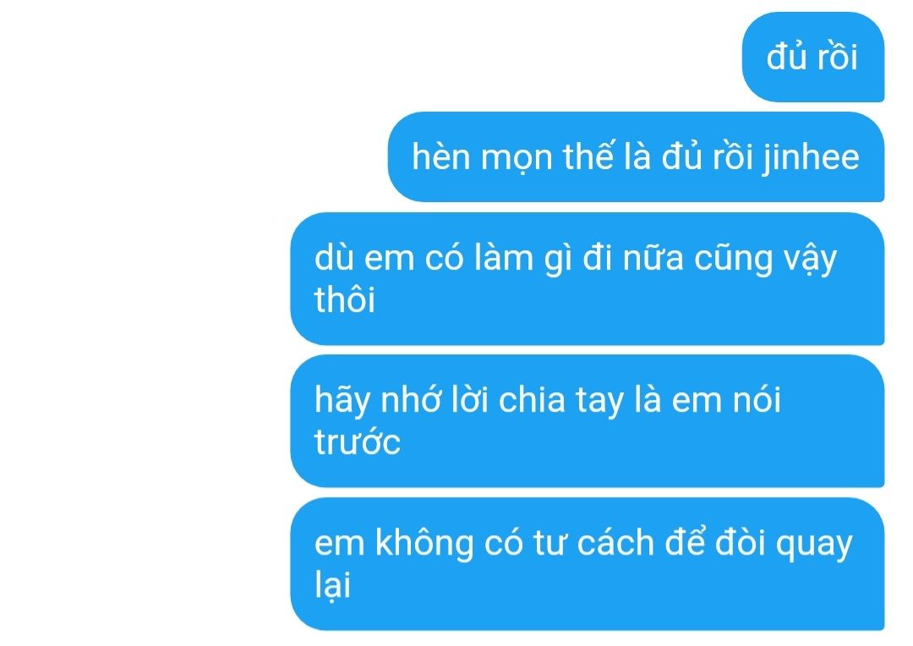Select the message "hèn mọn thế là đủ rồi jinhee"
The image size is (913, 646).
point(636,156)
